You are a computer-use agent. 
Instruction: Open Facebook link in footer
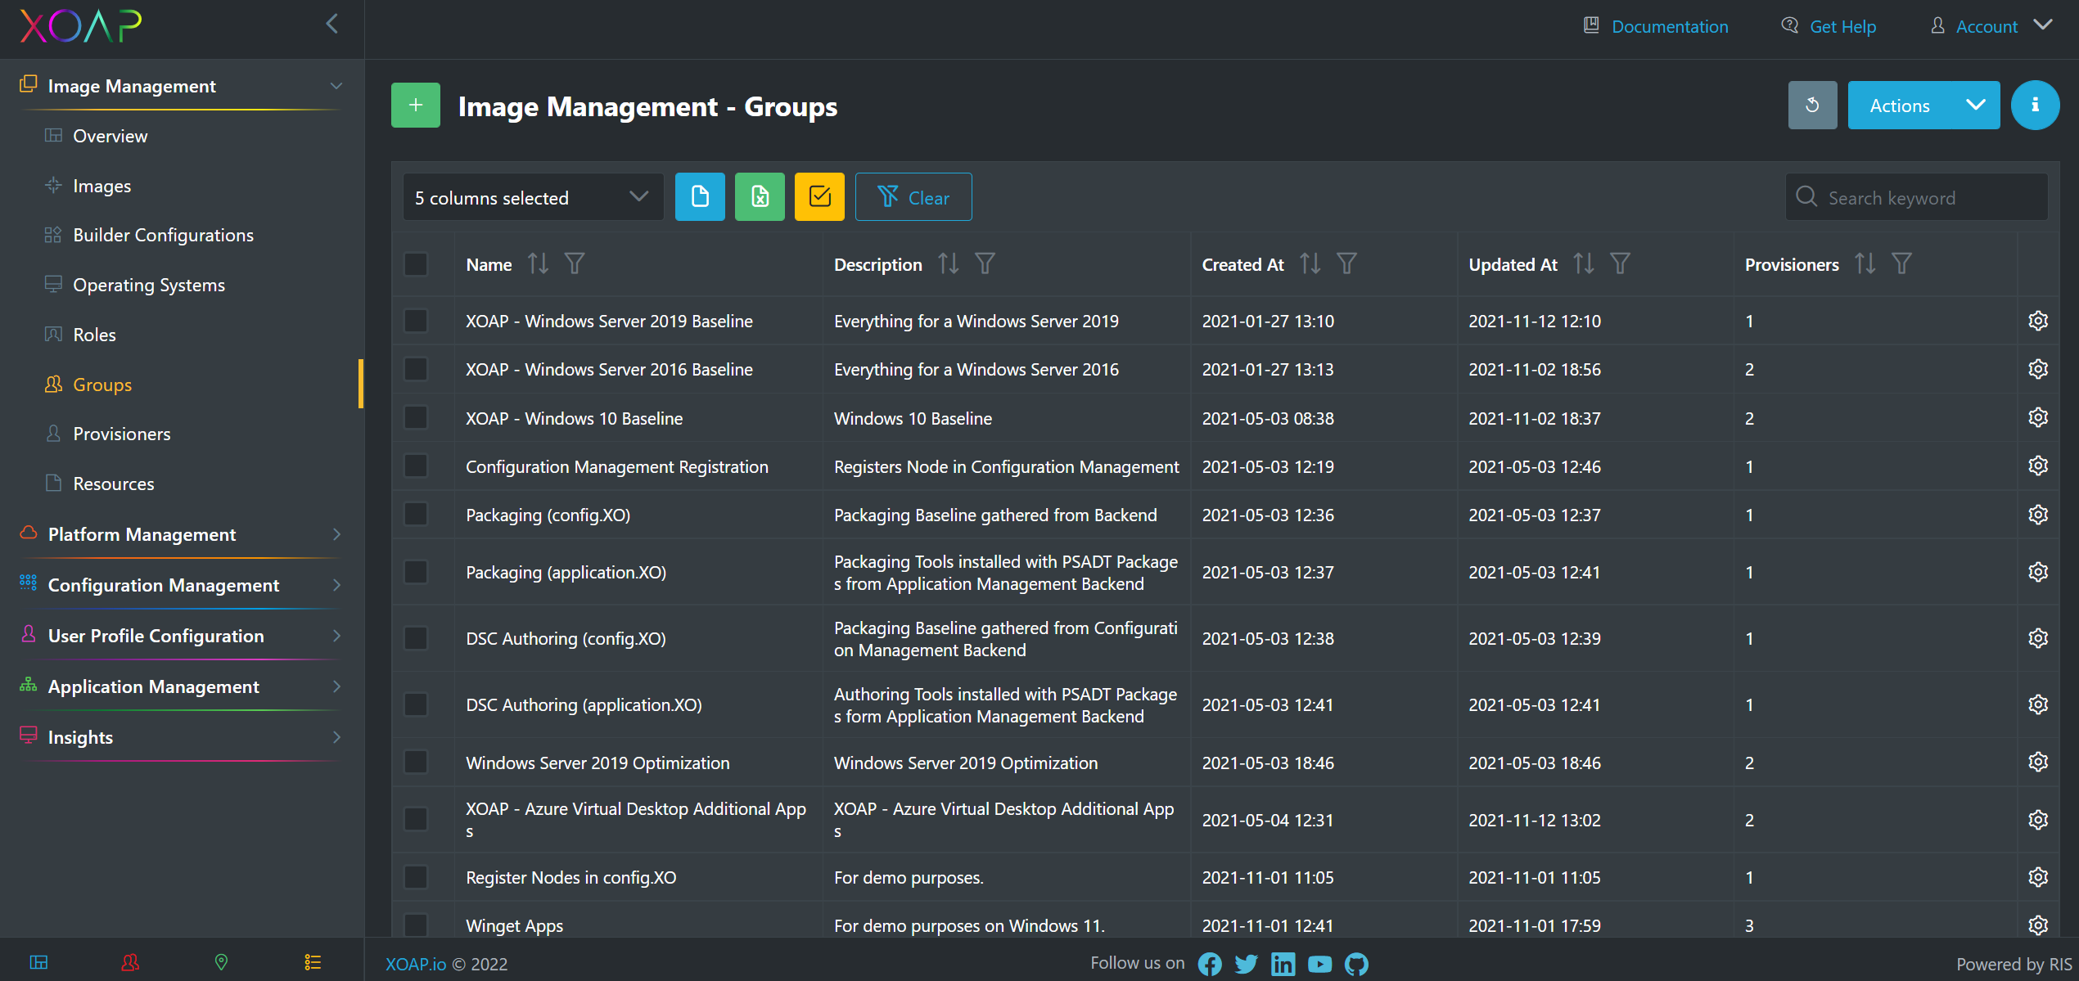click(x=1210, y=964)
